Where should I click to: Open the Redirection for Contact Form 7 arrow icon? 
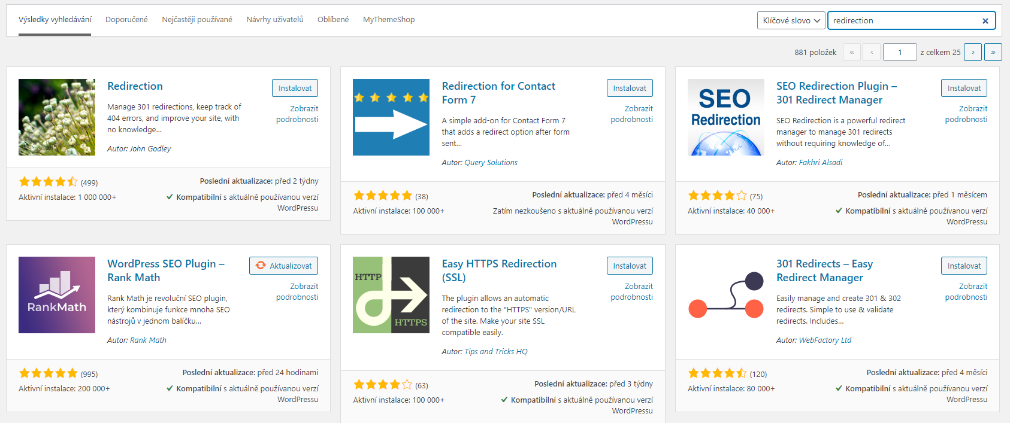(391, 117)
